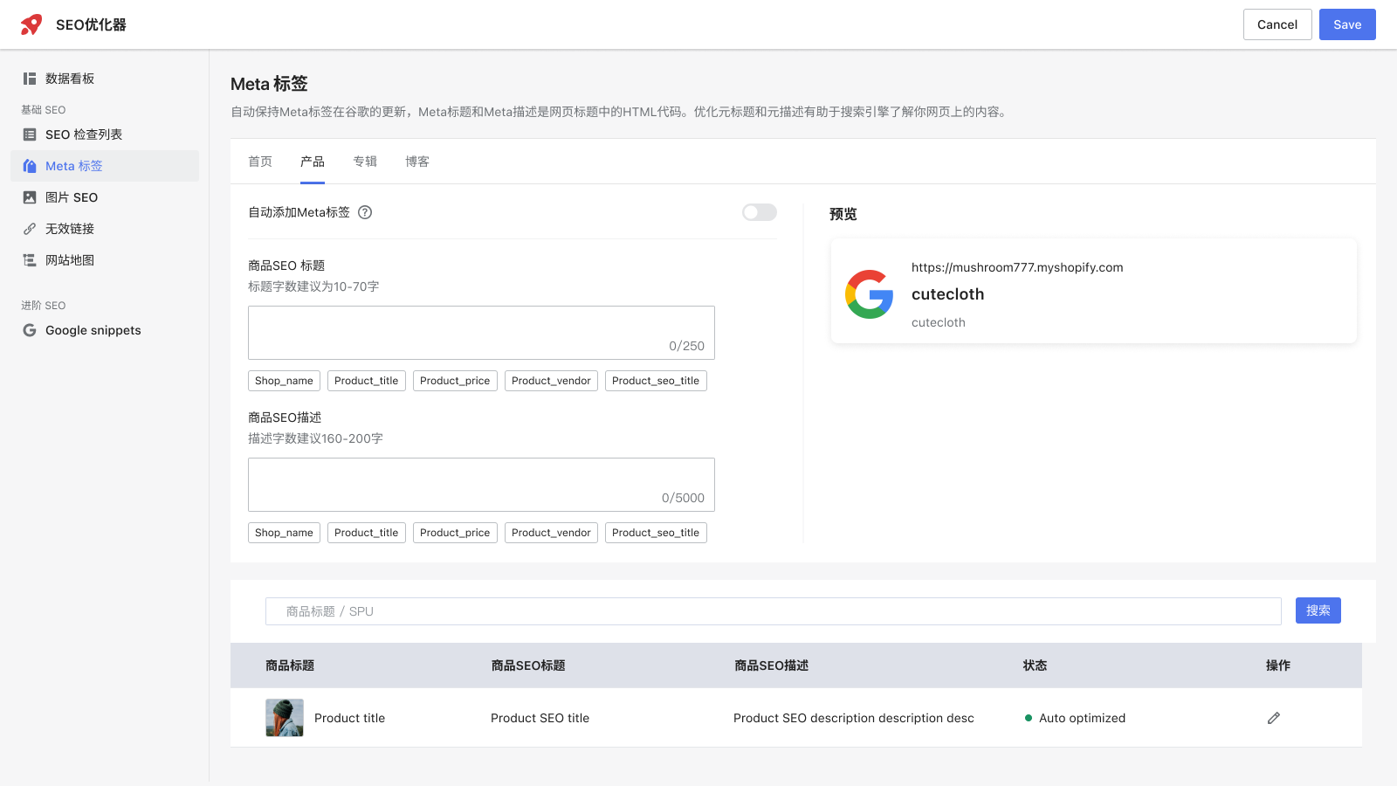Insert Shop_name tag into SEO title
1397x786 pixels.
click(284, 381)
